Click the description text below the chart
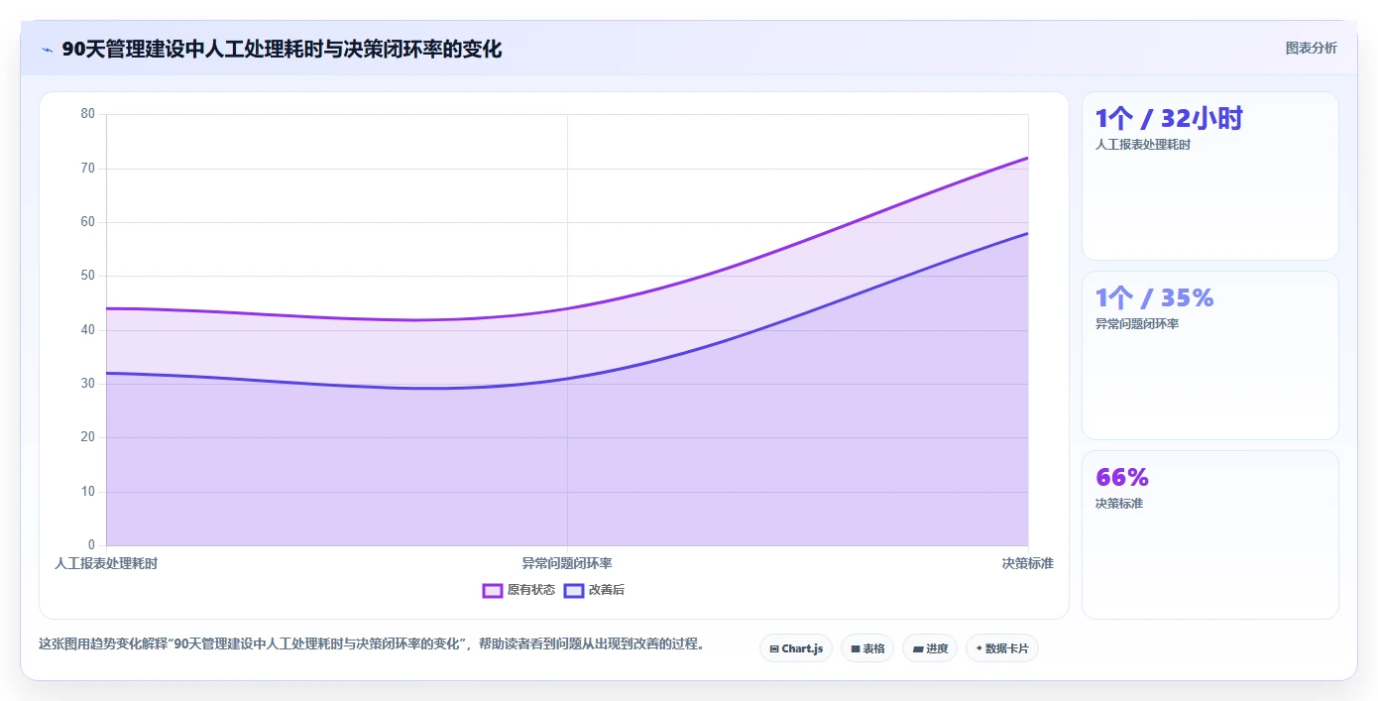This screenshot has height=701, width=1378. (373, 644)
